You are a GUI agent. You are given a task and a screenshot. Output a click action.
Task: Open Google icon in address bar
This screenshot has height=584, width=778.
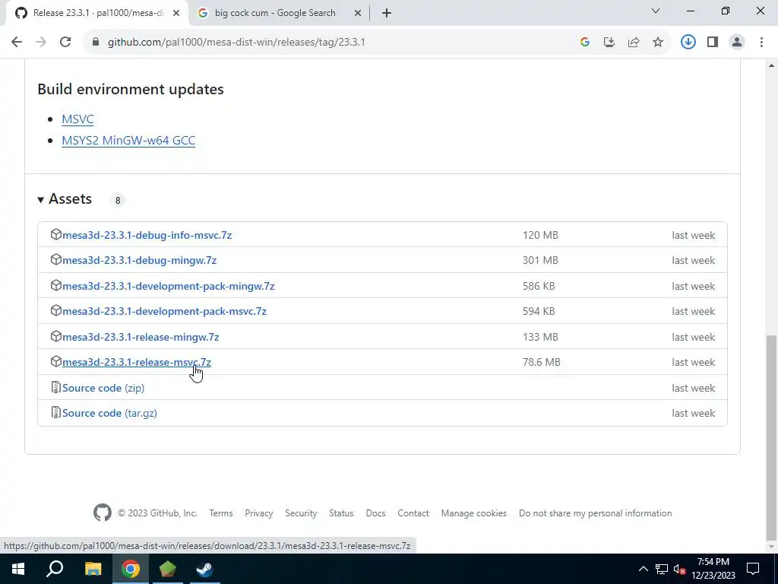coord(584,43)
